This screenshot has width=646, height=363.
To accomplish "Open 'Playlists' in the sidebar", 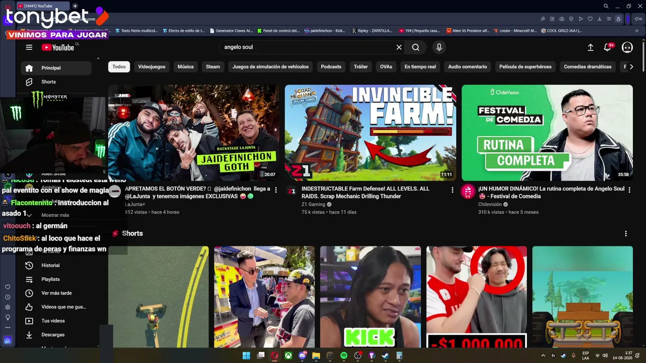I will 57,279.
